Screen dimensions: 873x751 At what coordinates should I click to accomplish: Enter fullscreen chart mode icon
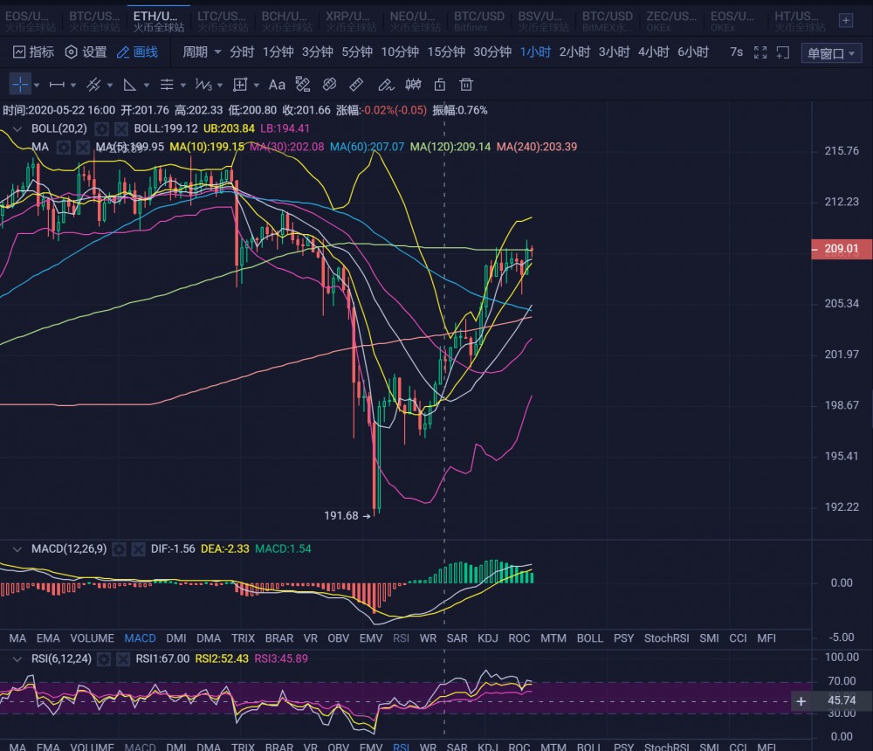point(760,52)
